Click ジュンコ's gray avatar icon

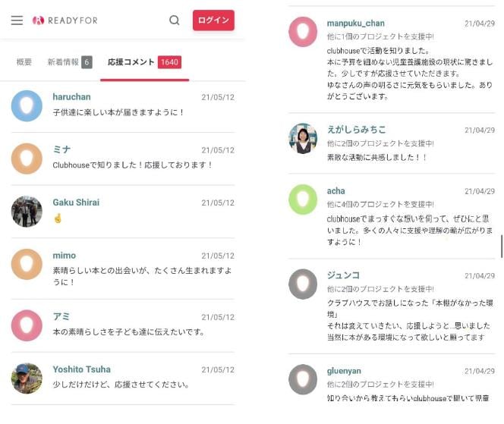coord(303,283)
